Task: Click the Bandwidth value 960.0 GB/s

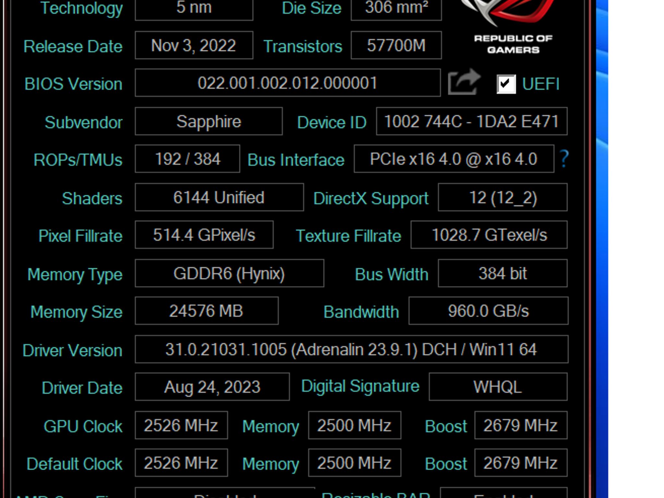Action: tap(488, 311)
